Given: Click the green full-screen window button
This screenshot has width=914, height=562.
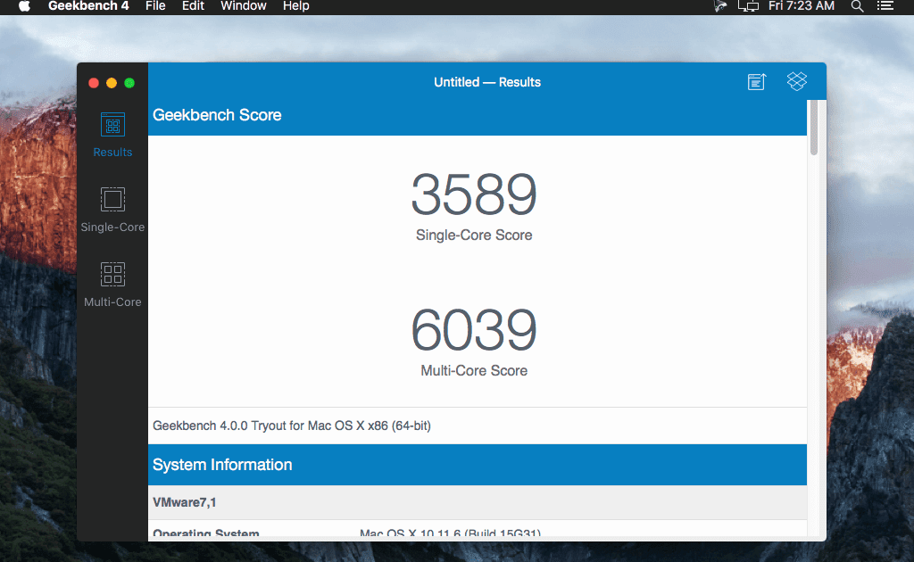Looking at the screenshot, I should [x=129, y=83].
